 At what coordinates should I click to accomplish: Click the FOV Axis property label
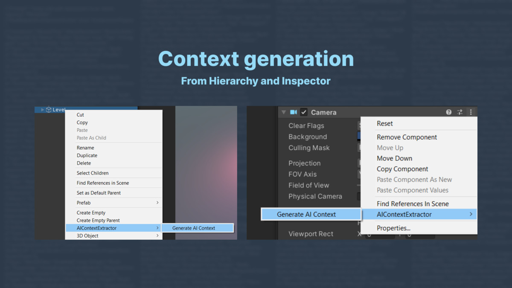pyautogui.click(x=303, y=174)
